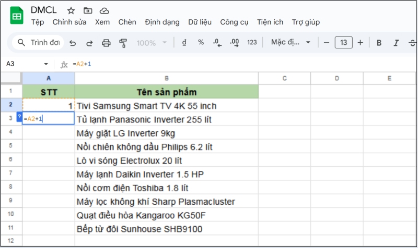Toggle bold formatting
The width and height of the screenshot is (418, 248).
click(379, 43)
